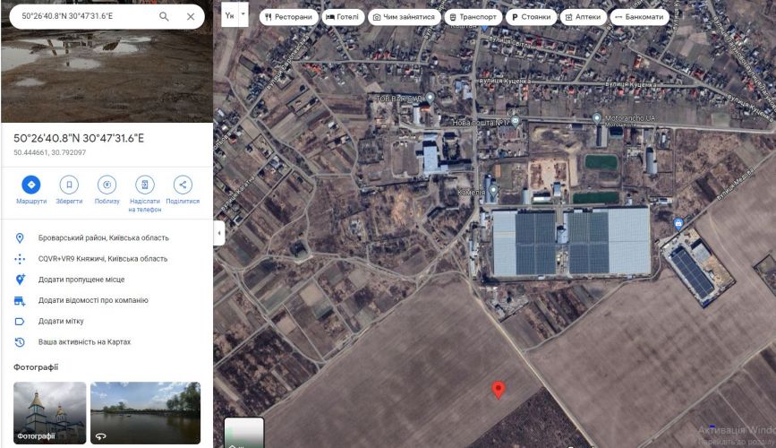Open the language selector dropdown arrow
This screenshot has width=776, height=448.
tap(243, 15)
